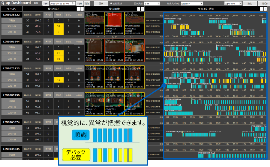Click yellow 見過ぎ cell showing 45

pyautogui.click(x=58, y=80)
